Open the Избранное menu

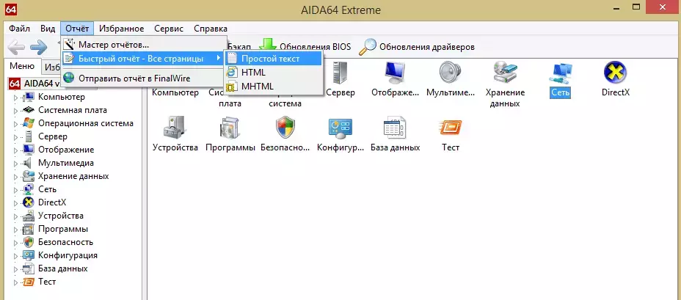click(x=122, y=29)
